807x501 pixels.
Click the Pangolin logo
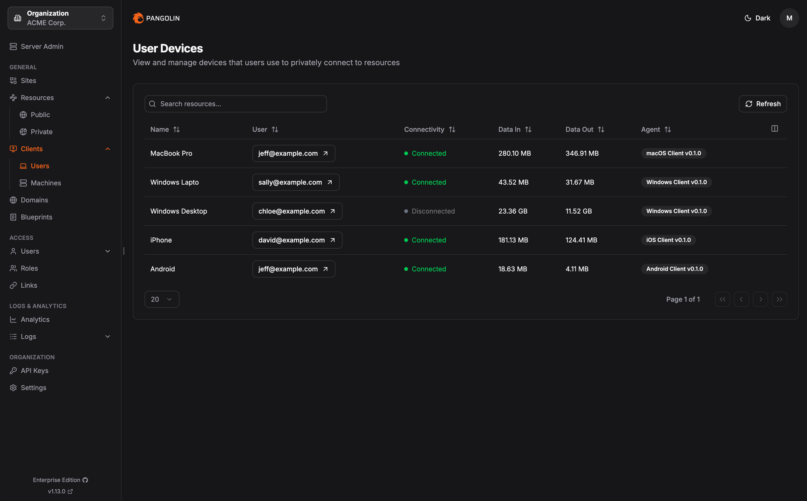click(156, 18)
